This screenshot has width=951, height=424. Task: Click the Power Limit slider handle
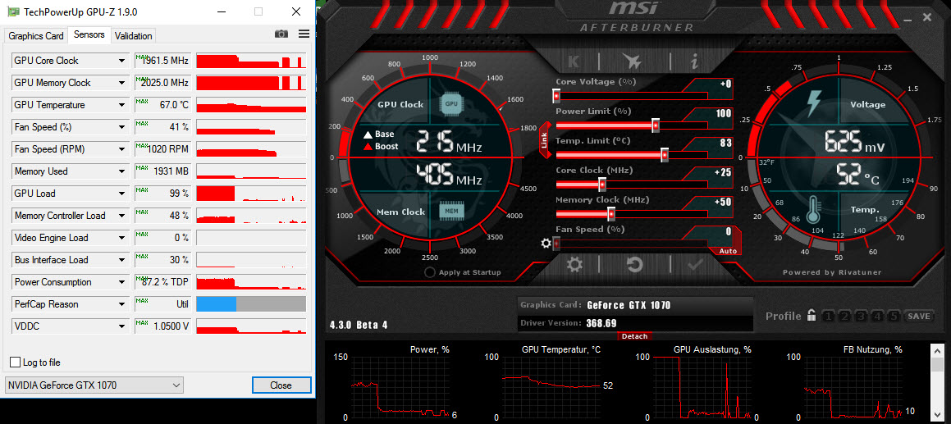tap(656, 125)
